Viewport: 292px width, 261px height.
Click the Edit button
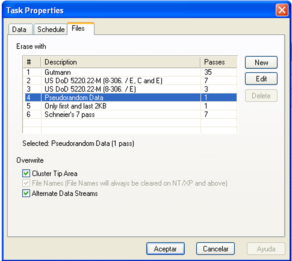[261, 79]
